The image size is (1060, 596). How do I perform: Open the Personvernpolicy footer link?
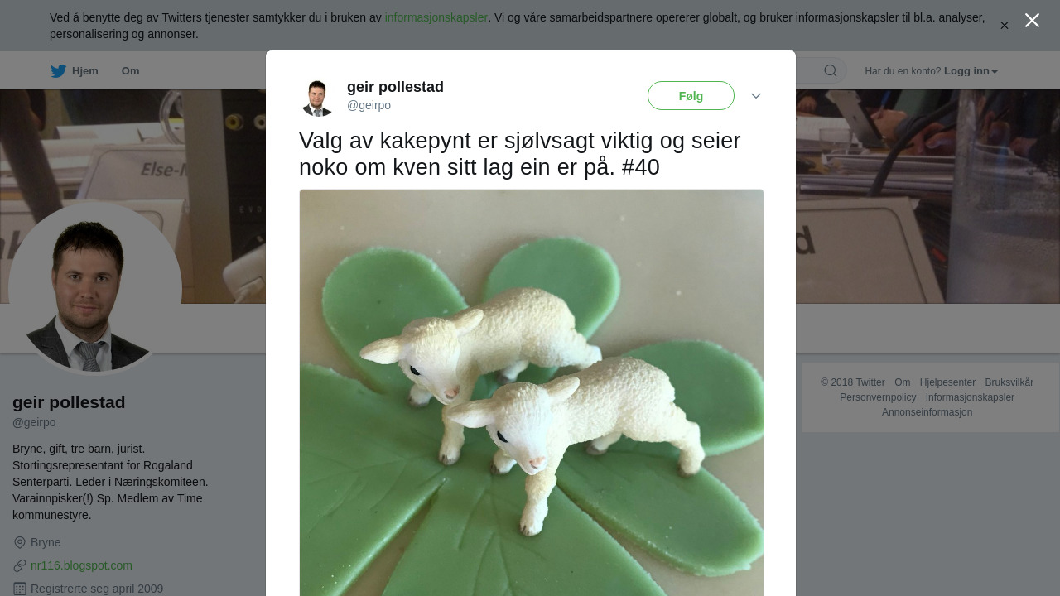[x=878, y=397]
